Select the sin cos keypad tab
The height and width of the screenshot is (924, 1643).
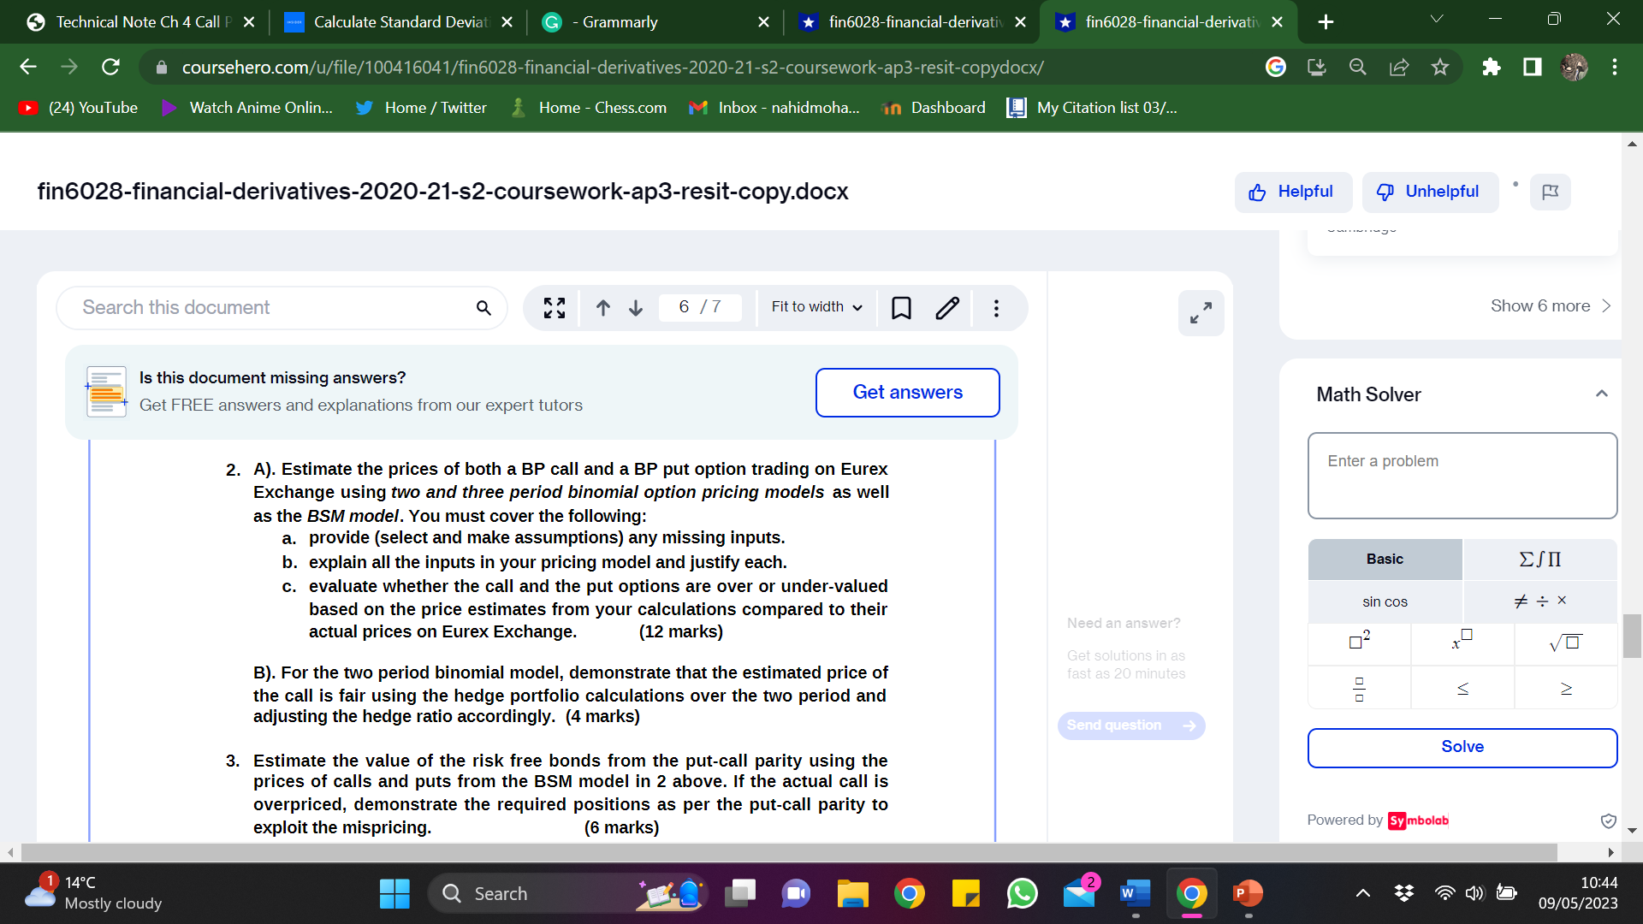point(1385,601)
